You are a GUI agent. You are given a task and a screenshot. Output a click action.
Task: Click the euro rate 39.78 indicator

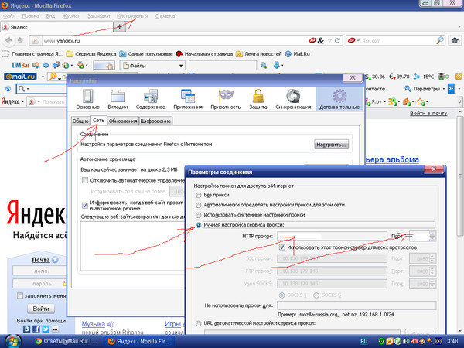click(399, 77)
